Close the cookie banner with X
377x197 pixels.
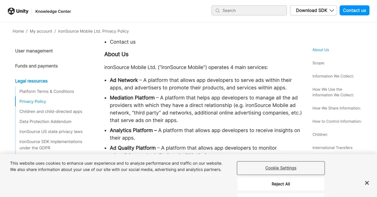point(367,183)
